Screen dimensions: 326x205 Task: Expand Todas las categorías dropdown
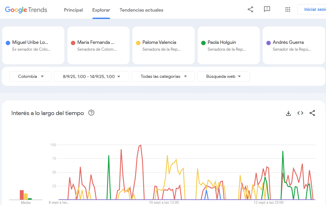(163, 76)
